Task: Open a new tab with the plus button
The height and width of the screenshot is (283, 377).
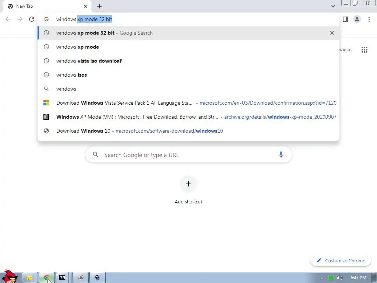Action: [x=99, y=6]
